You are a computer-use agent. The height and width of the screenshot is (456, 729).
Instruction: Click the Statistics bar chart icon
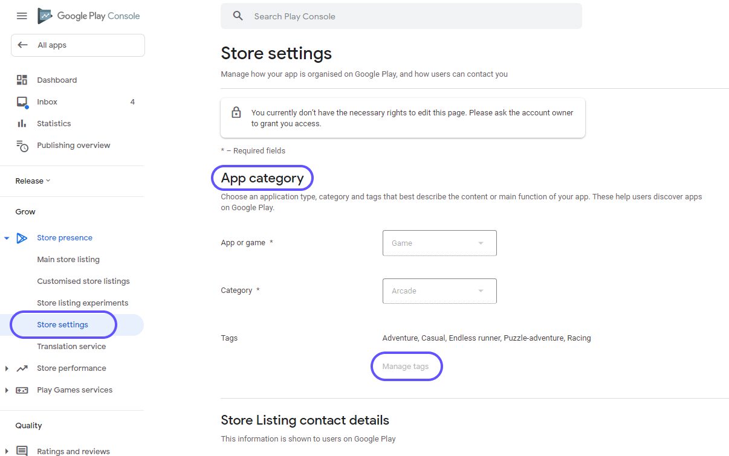point(21,123)
